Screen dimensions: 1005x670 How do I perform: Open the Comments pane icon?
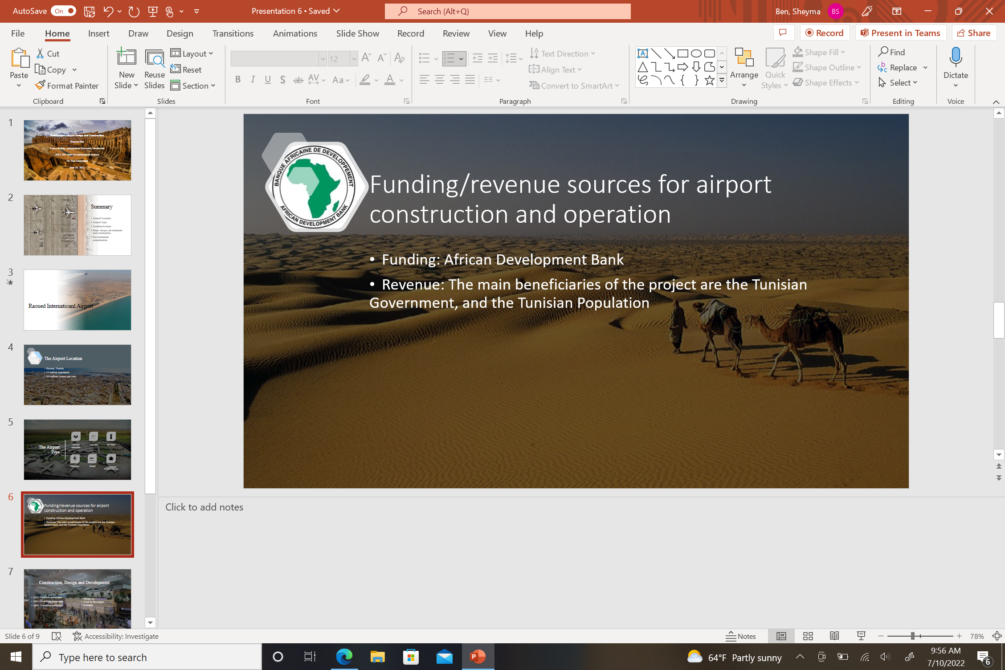(783, 33)
